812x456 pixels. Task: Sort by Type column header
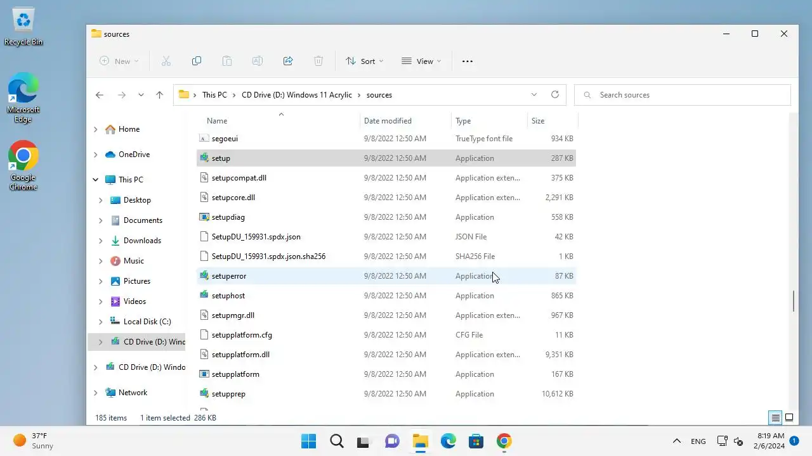pos(489,120)
